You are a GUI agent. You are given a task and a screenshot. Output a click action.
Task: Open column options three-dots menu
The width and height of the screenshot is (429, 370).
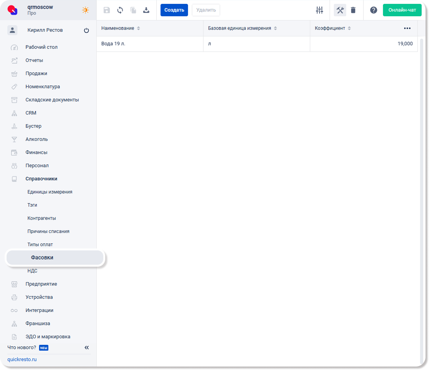point(407,28)
